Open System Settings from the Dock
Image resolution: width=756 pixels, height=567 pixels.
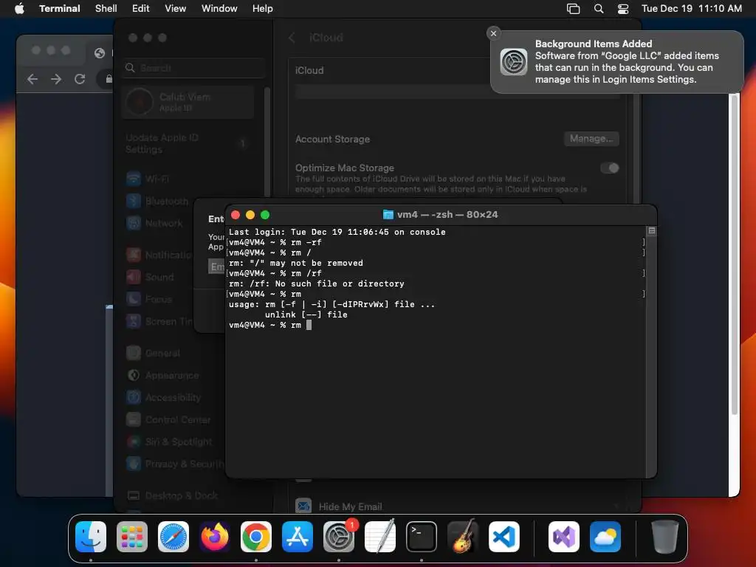[x=338, y=537]
